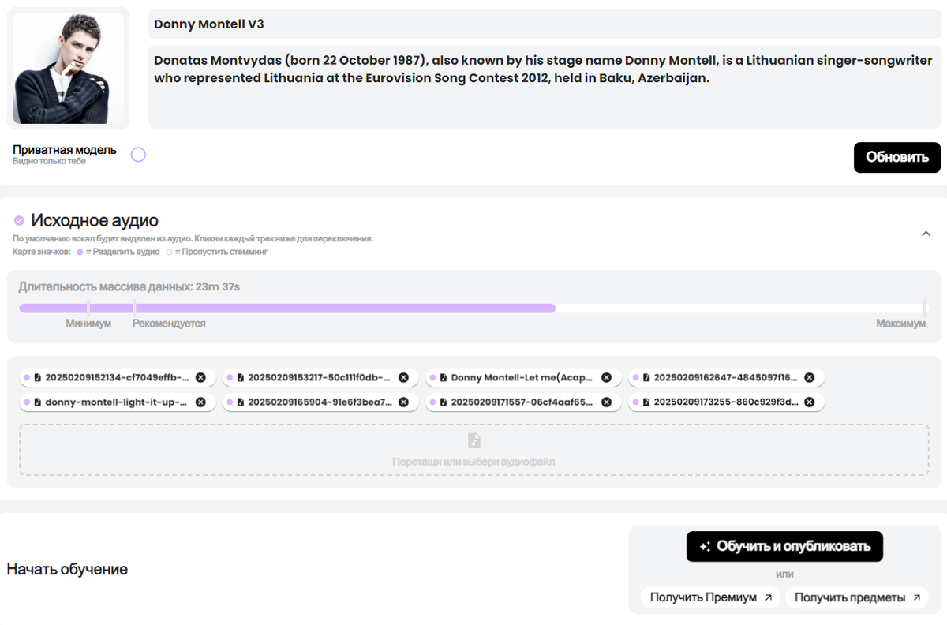Viewport: 947px width, 625px height.
Task: Enable the Приватная модель option
Action: 138,155
